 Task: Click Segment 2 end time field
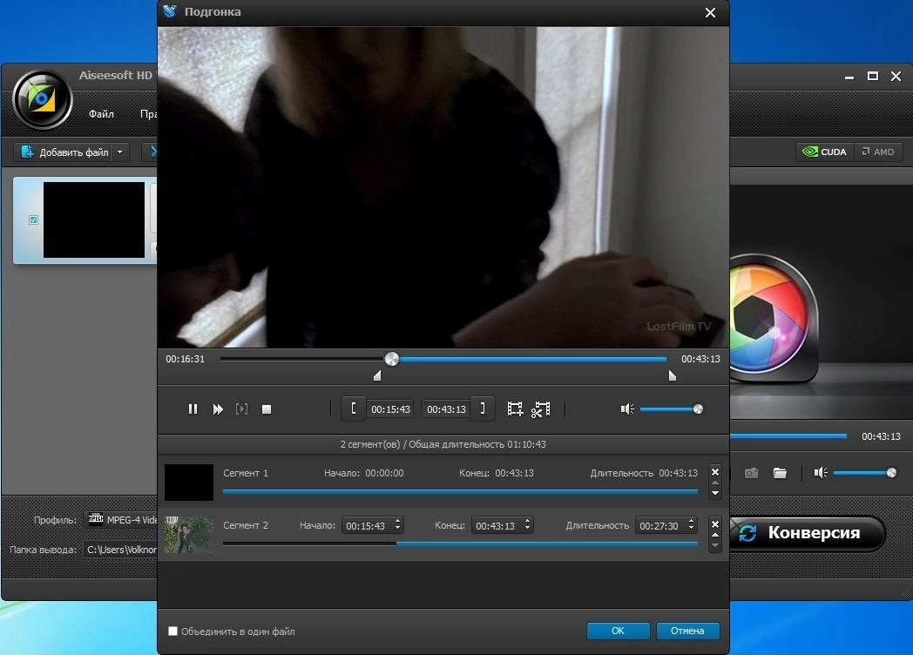(x=496, y=526)
